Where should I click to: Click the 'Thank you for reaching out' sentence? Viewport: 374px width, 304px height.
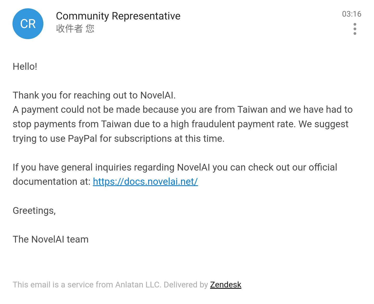[x=94, y=95]
